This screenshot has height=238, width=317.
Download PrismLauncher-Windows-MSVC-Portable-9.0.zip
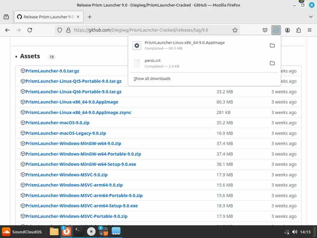pyautogui.click(x=76, y=216)
